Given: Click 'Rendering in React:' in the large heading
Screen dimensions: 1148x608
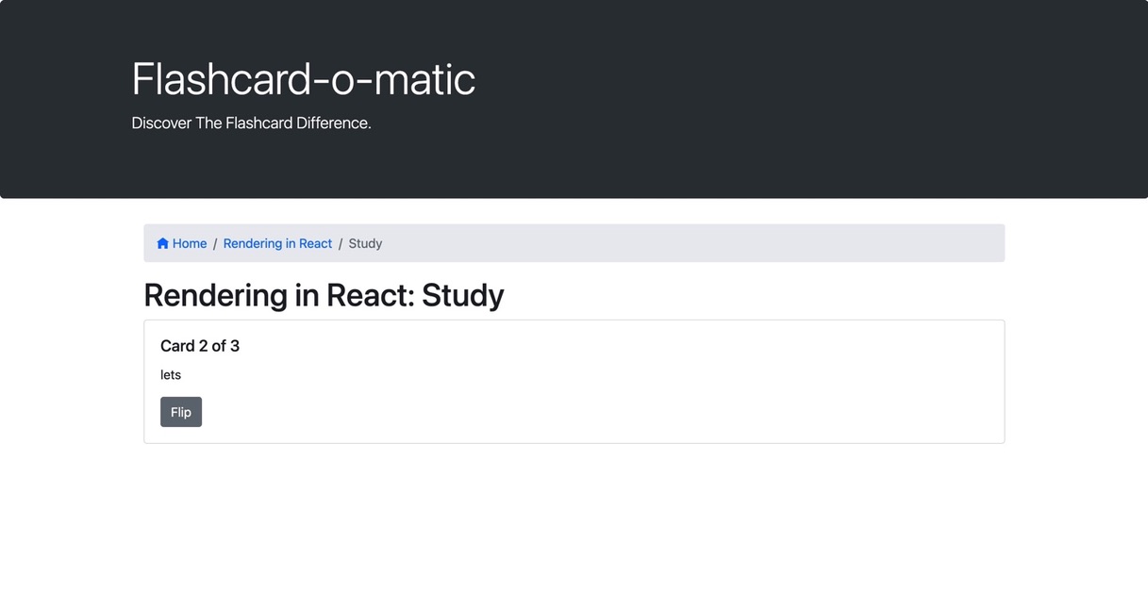Looking at the screenshot, I should pyautogui.click(x=279, y=295).
